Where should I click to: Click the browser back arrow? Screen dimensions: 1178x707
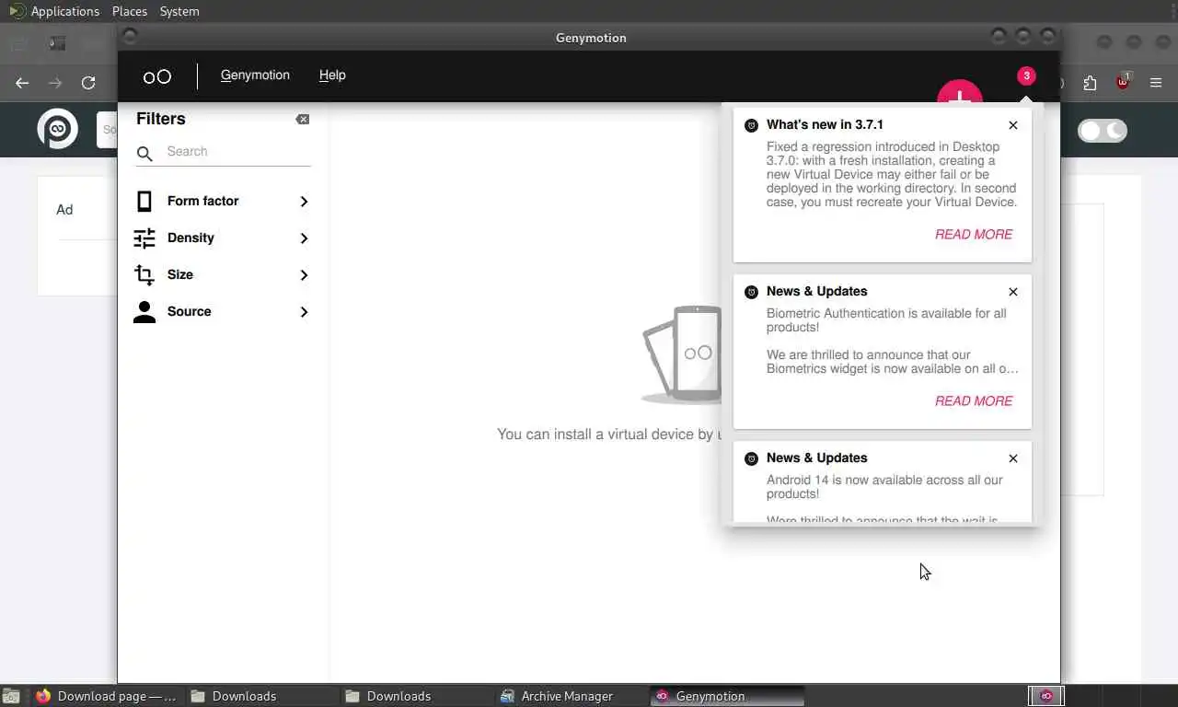(22, 83)
